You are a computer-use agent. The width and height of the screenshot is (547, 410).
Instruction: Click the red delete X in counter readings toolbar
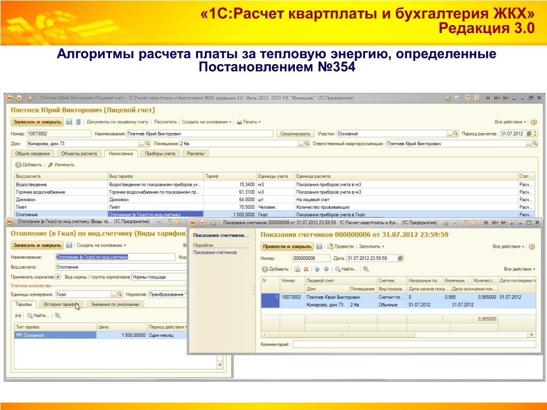(306, 269)
